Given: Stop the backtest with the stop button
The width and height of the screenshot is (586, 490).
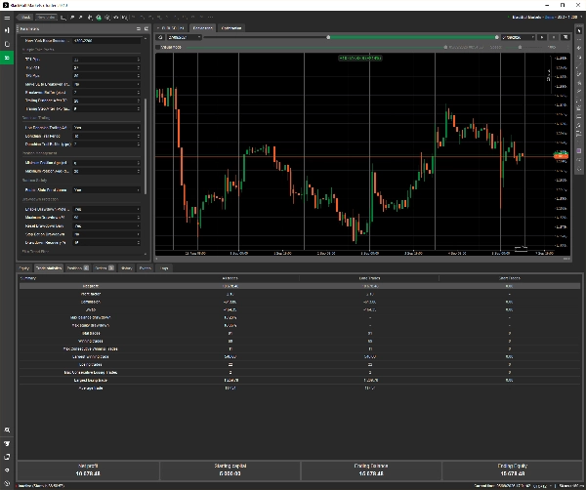Looking at the screenshot, I should point(554,37).
